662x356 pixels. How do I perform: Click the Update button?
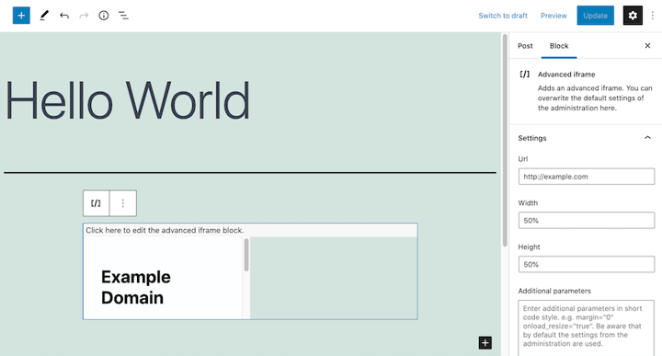click(x=595, y=16)
